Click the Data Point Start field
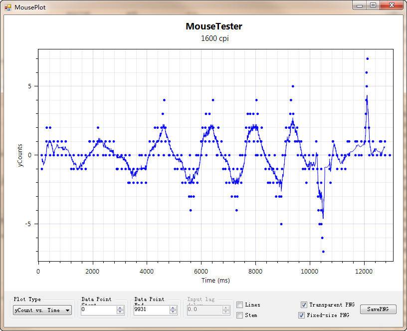Screen dimensions: 407x331 (97, 310)
